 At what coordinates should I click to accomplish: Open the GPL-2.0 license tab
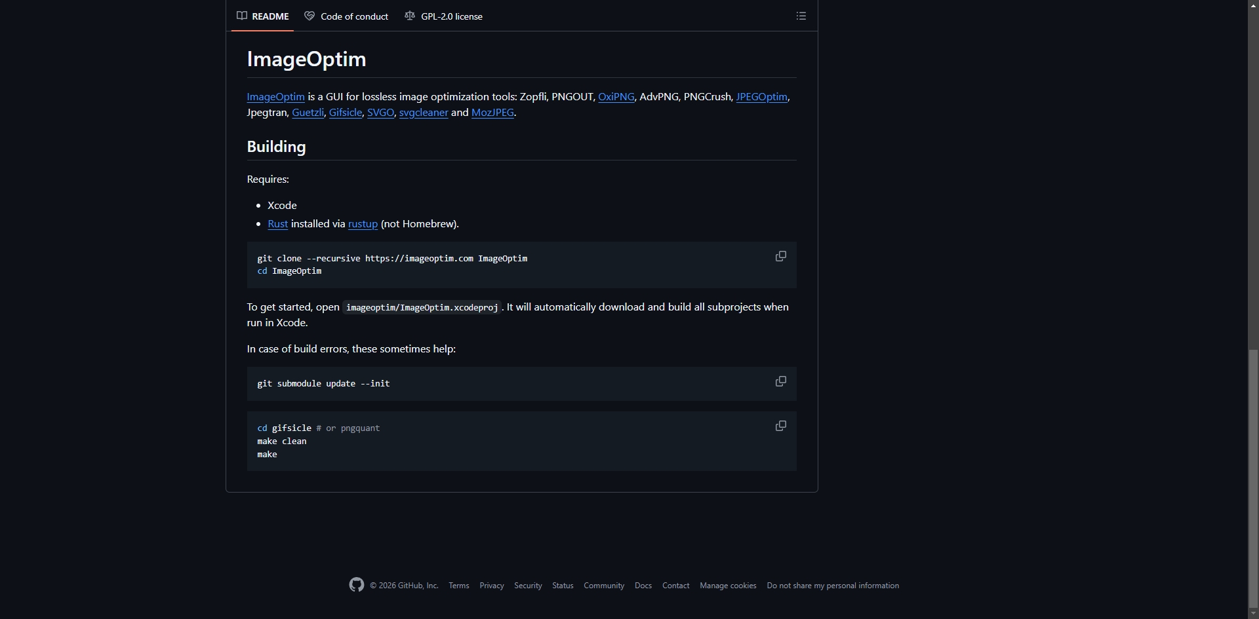444,16
